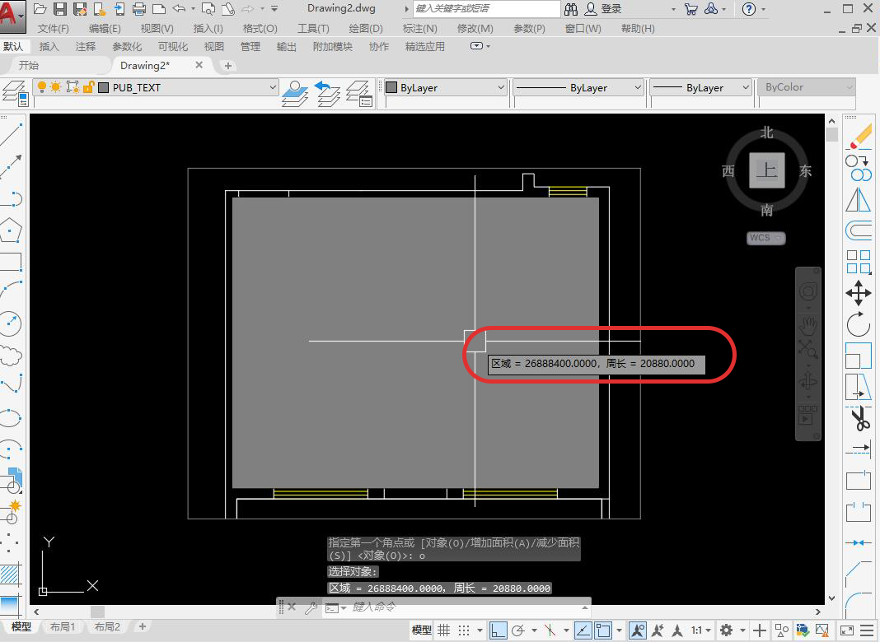
Task: Open the PUB_TEXT layer dropdown
Action: pyautogui.click(x=273, y=87)
